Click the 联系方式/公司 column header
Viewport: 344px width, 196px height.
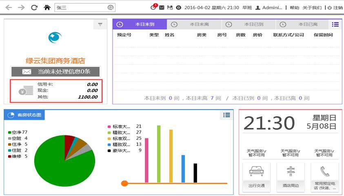click(x=289, y=35)
